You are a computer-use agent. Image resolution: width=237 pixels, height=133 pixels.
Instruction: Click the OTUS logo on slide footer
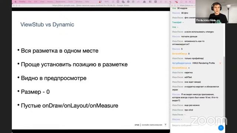tap(137, 125)
